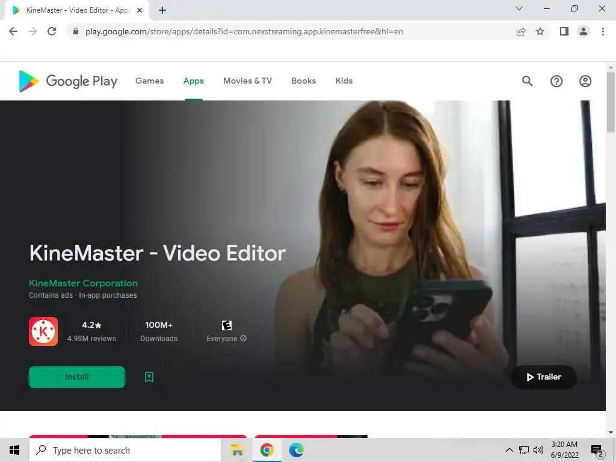Show hidden system tray icons

tap(509, 450)
